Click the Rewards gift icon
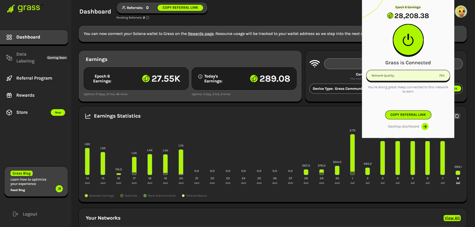This screenshot has height=227, width=475. click(x=9, y=95)
